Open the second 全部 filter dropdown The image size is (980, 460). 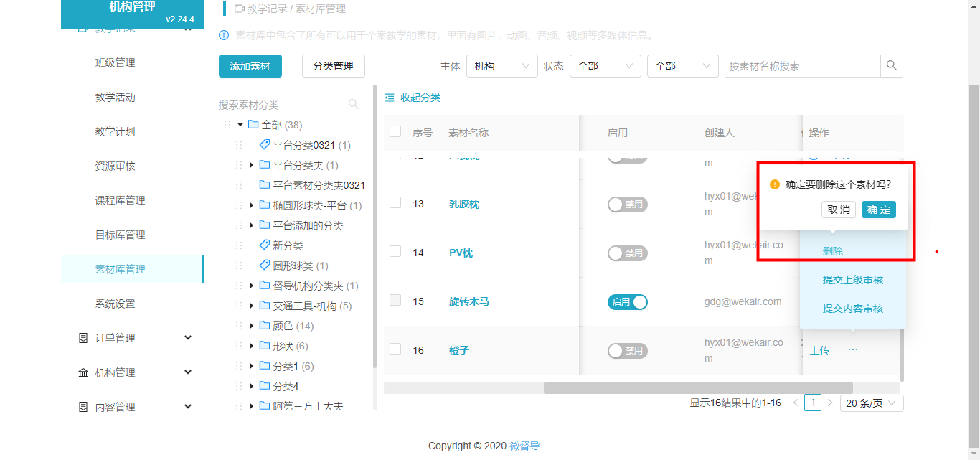click(682, 66)
